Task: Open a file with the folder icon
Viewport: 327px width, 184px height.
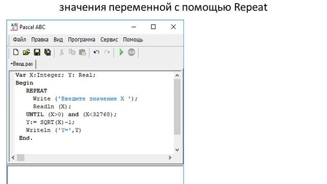Action: (x=26, y=52)
